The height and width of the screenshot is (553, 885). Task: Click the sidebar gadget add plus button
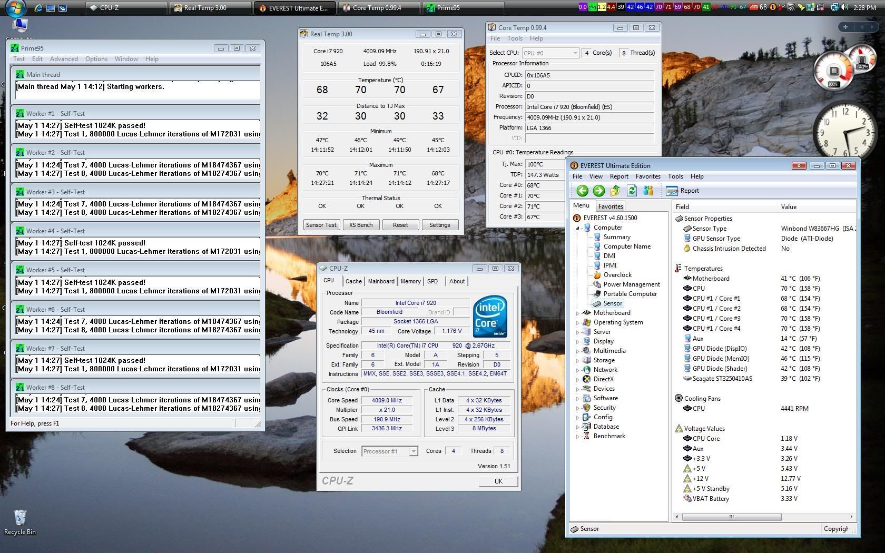click(x=845, y=27)
